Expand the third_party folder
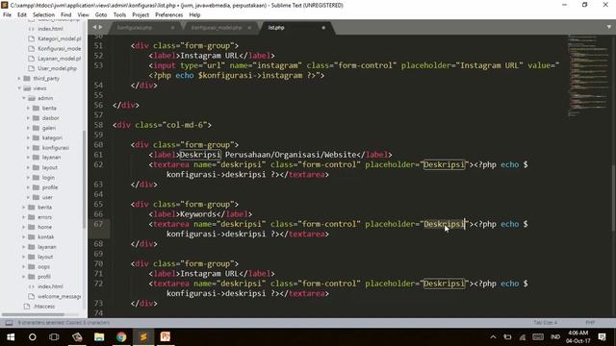Viewport: 616px width, 346px height. coord(19,79)
